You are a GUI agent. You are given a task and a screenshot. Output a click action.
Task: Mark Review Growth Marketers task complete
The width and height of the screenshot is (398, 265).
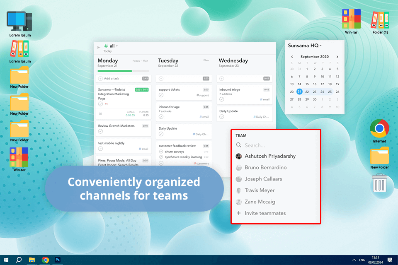[100, 131]
